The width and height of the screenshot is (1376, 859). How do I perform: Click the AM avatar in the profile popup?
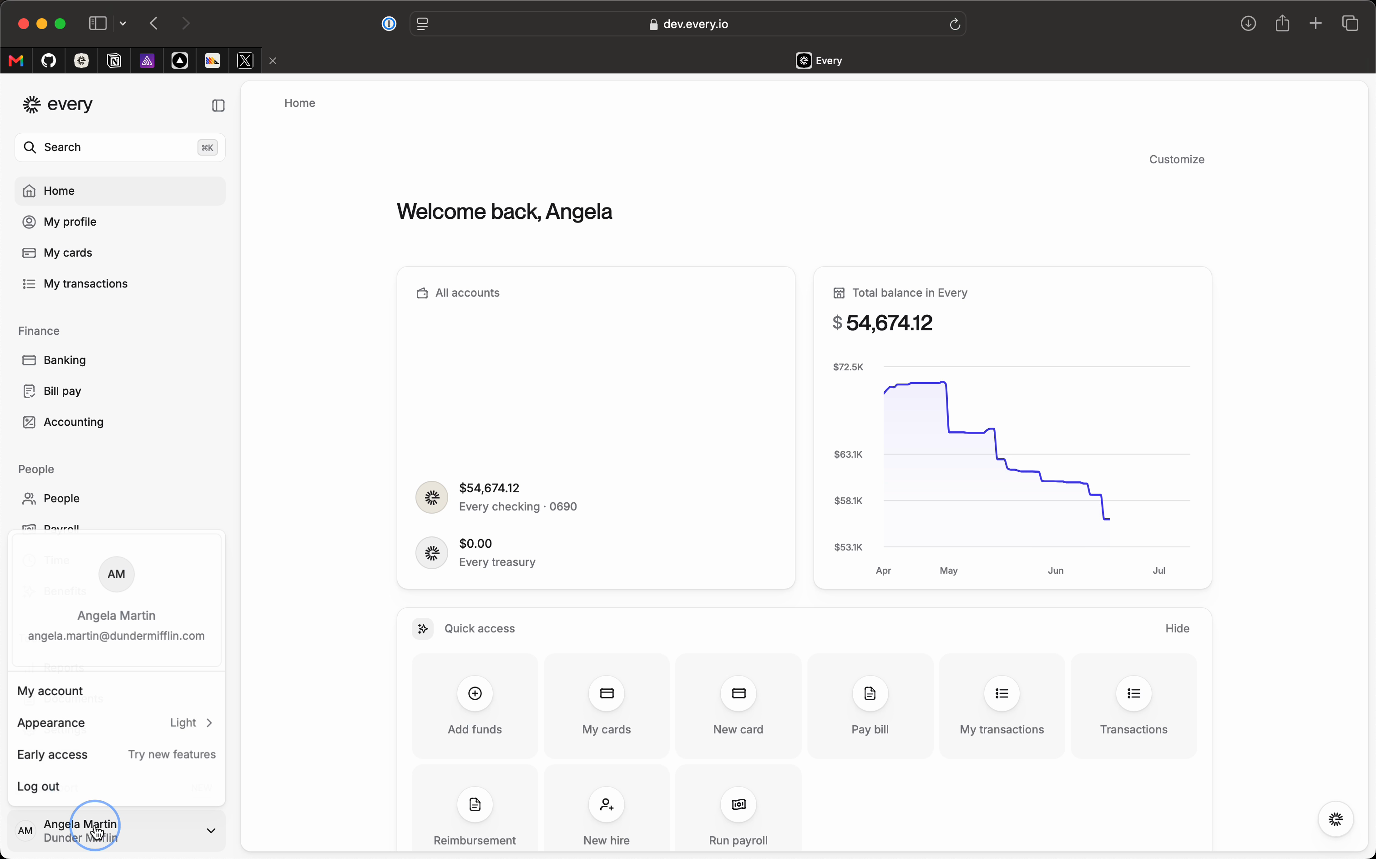116,574
